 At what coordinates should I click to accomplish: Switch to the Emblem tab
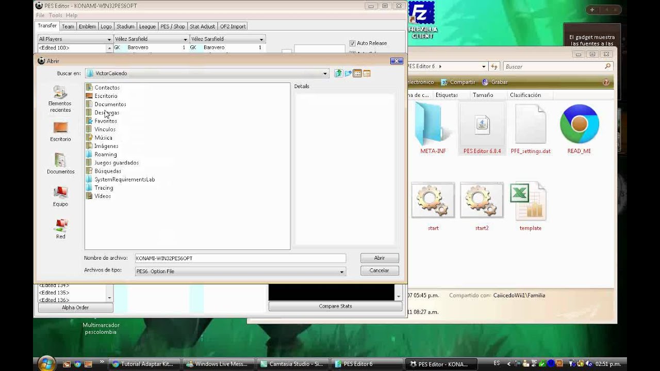[x=87, y=26]
